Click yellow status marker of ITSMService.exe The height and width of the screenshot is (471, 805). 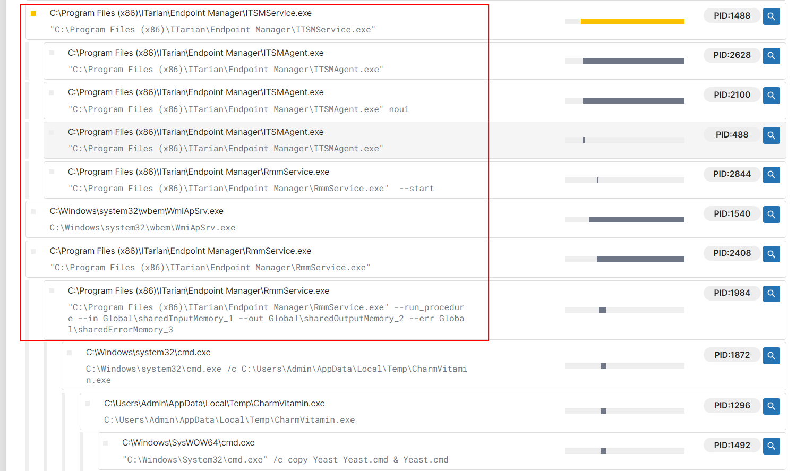click(x=33, y=13)
